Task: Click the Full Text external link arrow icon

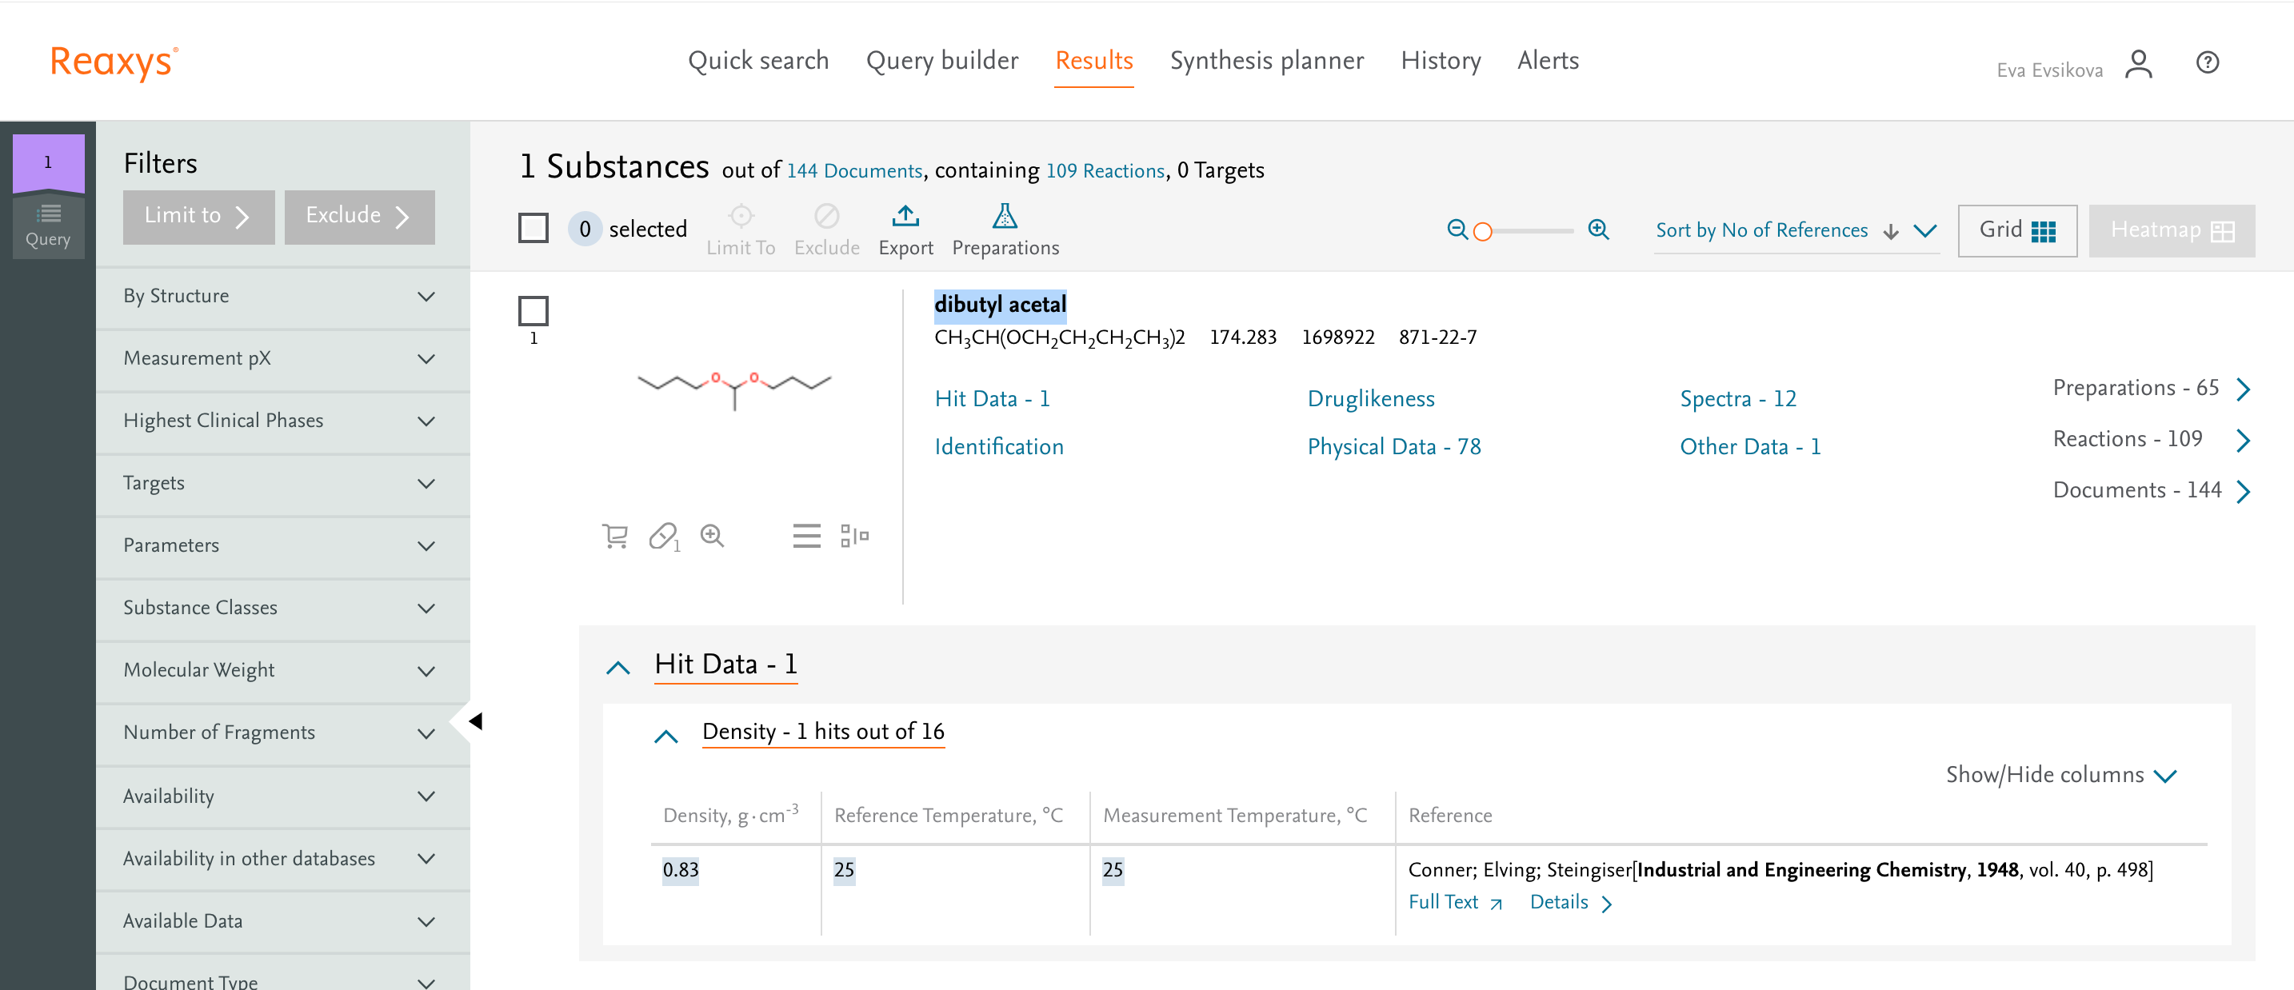Action: pyautogui.click(x=1496, y=904)
